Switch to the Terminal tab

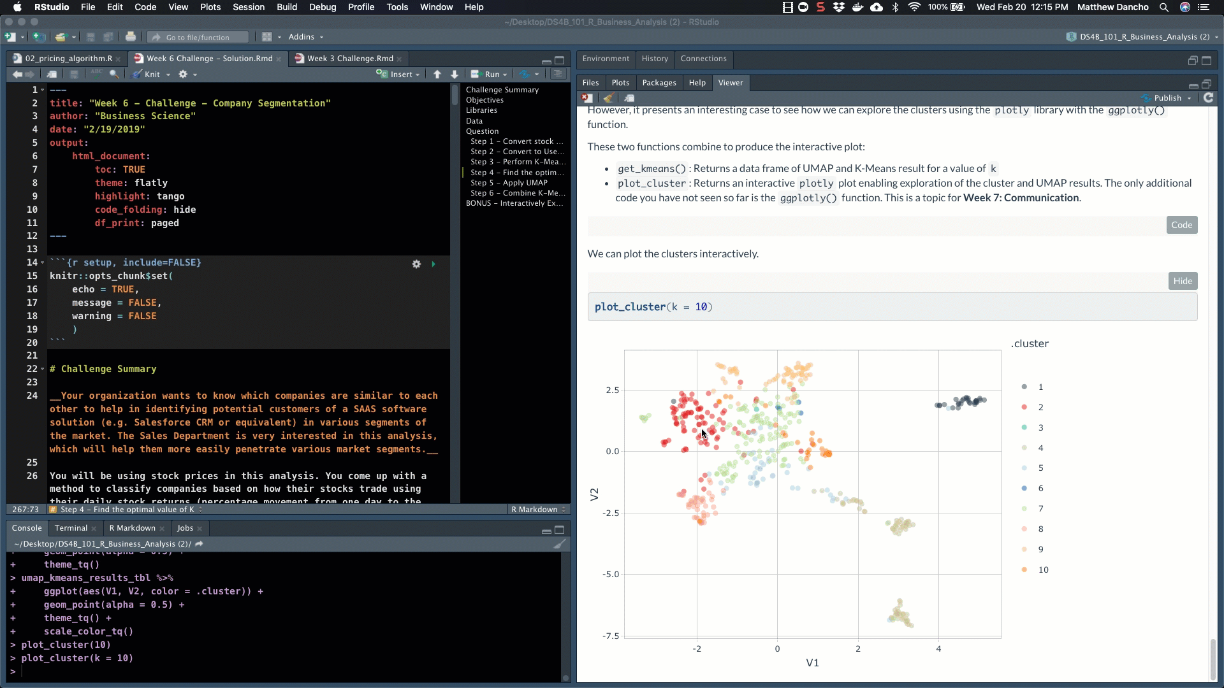[x=71, y=528]
